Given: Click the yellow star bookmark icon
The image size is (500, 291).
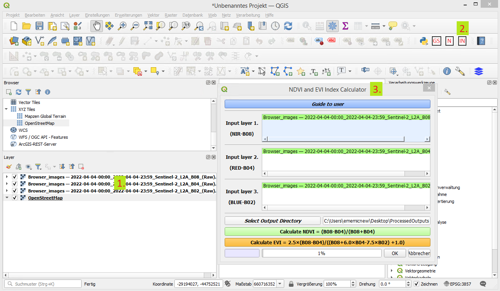Looking at the screenshot, I should click(301, 71).
